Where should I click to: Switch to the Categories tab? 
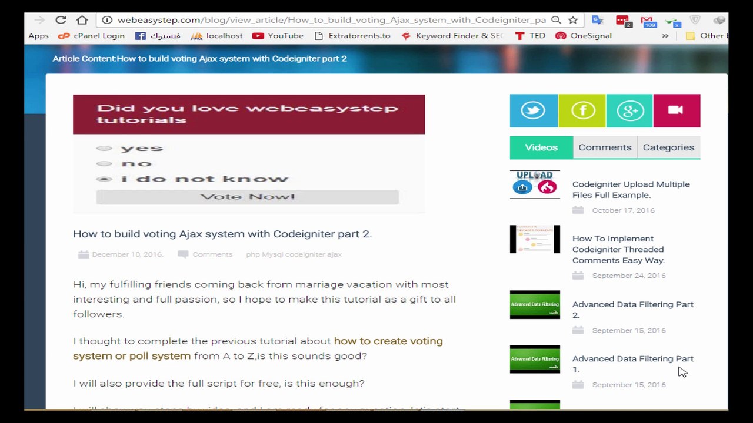(x=668, y=147)
